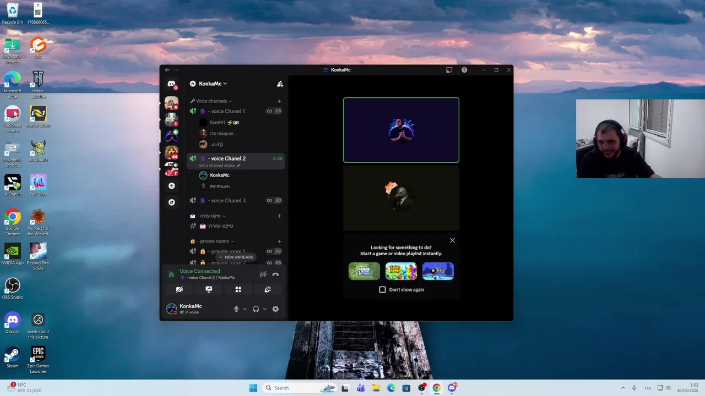705x396 pixels.
Task: Create channel in Voice channels category
Action: coord(279,101)
